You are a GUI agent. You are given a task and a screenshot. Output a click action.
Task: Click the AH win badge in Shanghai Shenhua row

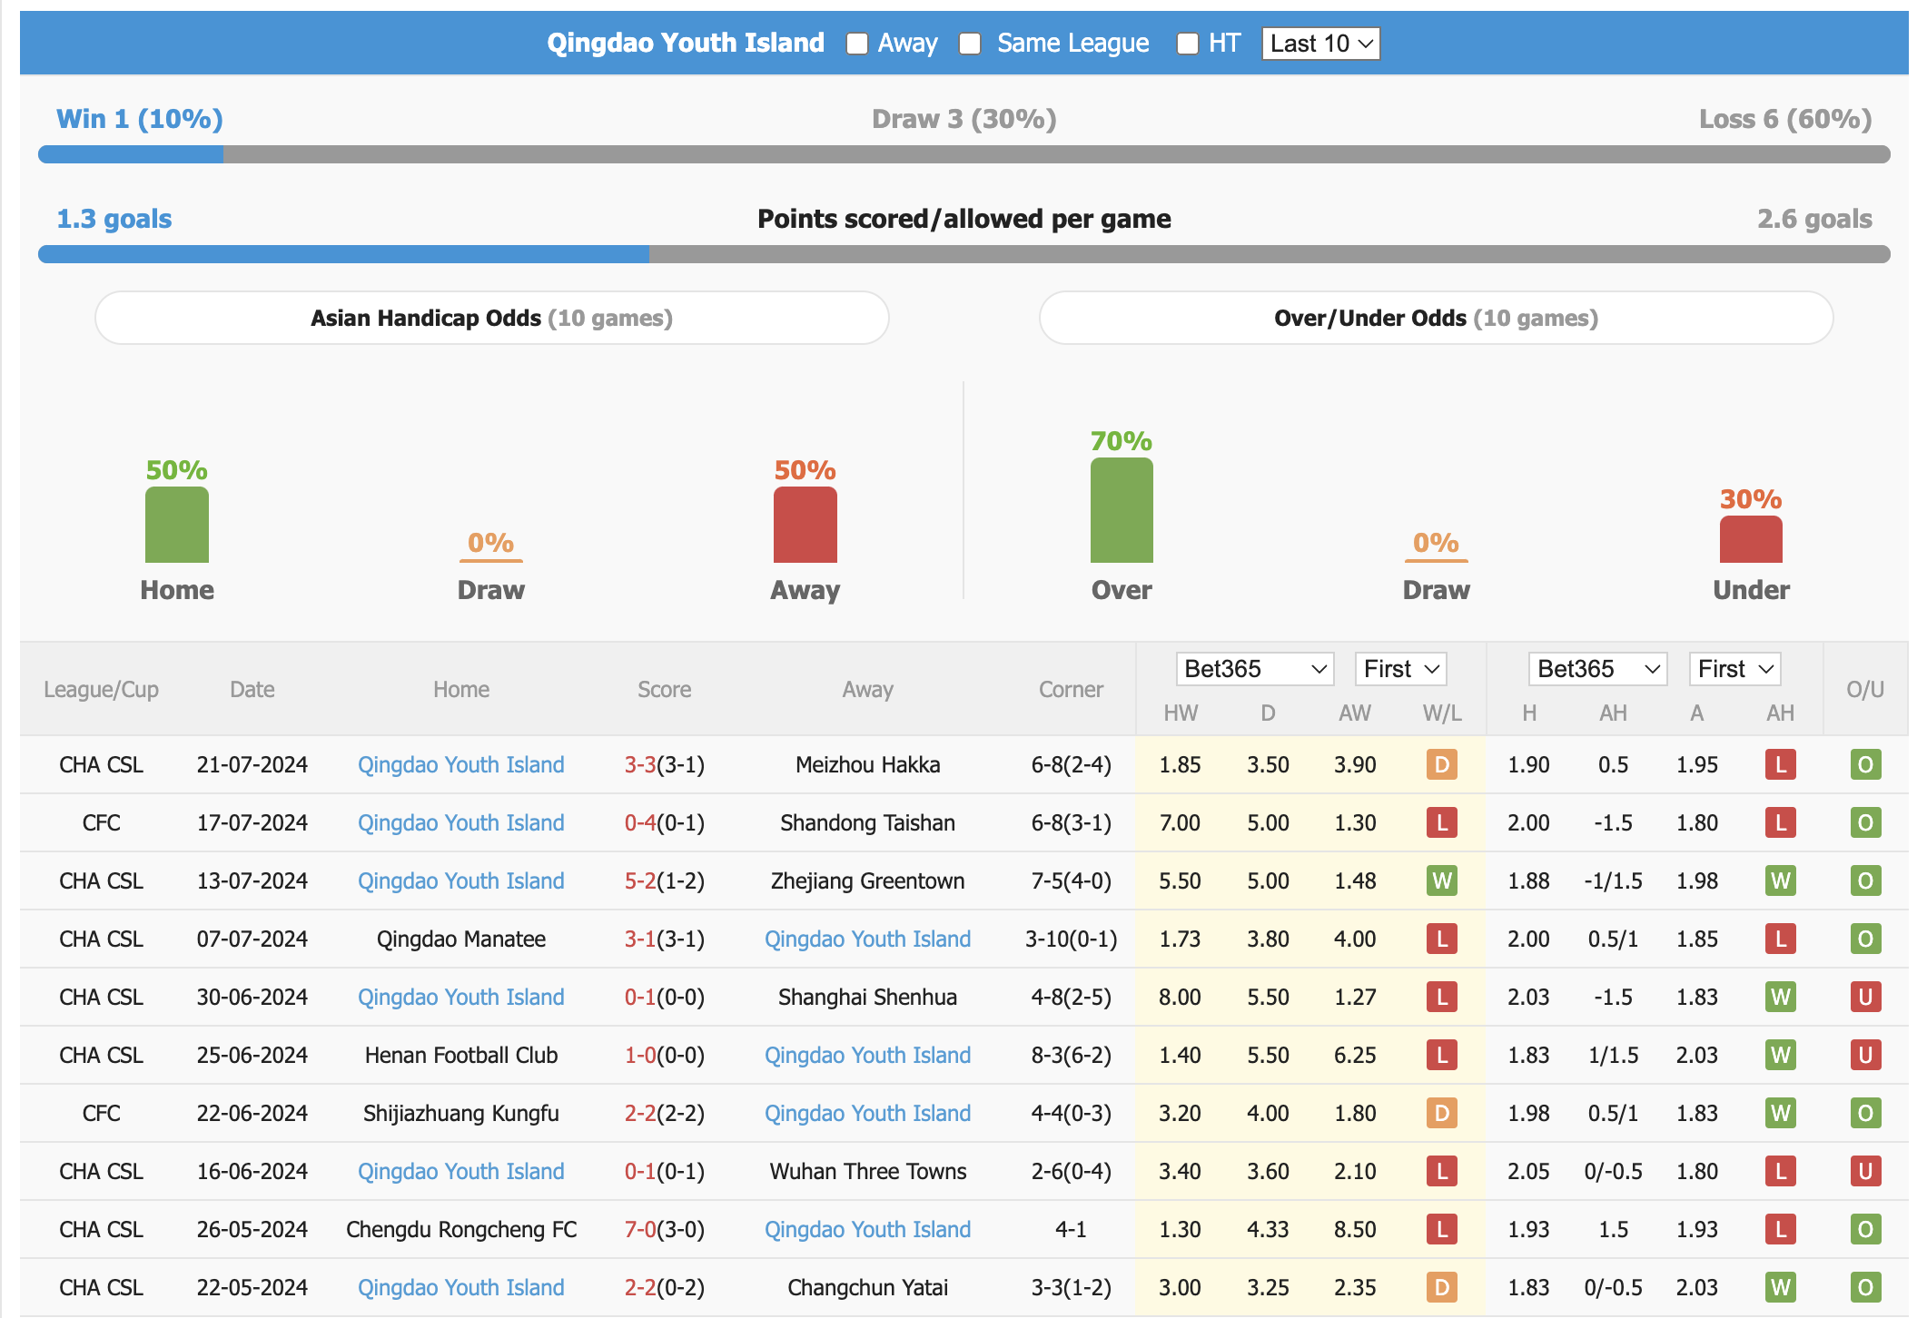point(1781,998)
